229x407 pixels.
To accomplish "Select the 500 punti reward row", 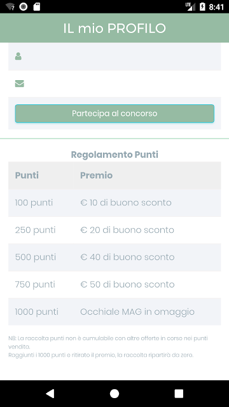I will click(x=114, y=257).
